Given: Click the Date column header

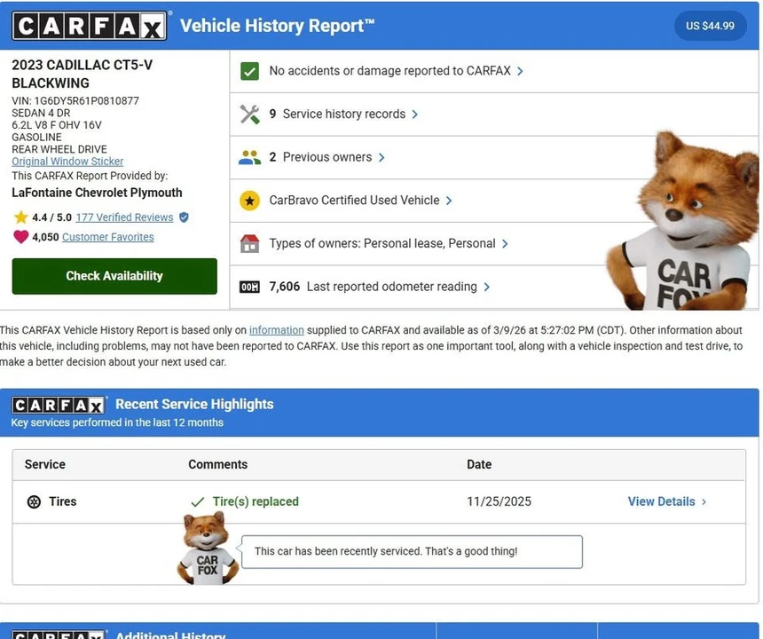Looking at the screenshot, I should [479, 465].
